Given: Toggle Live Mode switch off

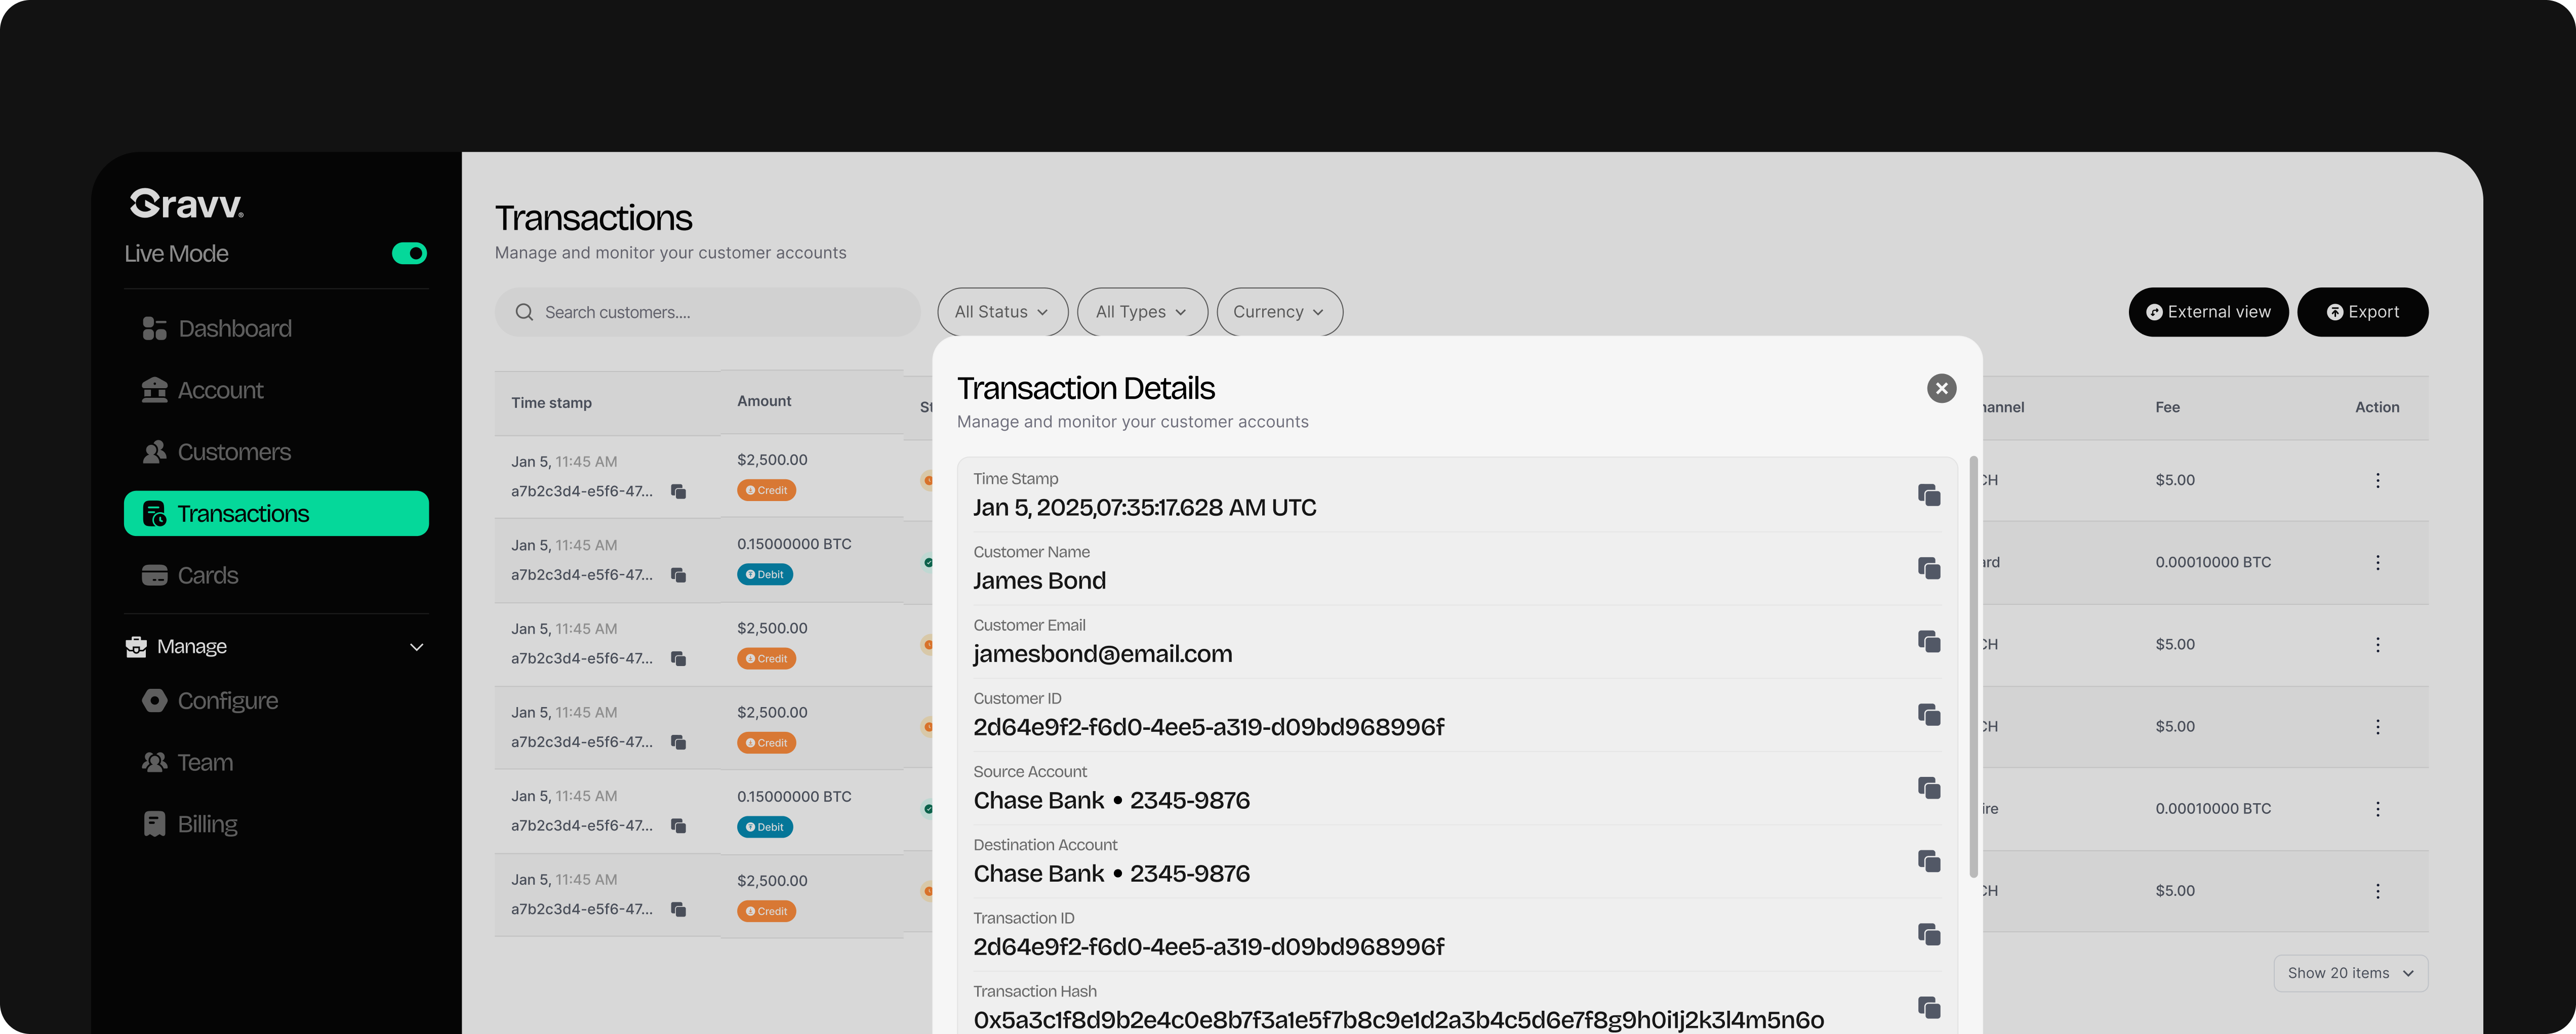Looking at the screenshot, I should tap(409, 253).
